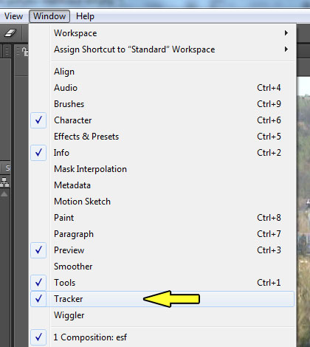Open the Brushes panel
Image resolution: width=310 pixels, height=347 pixels.
coord(162,104)
